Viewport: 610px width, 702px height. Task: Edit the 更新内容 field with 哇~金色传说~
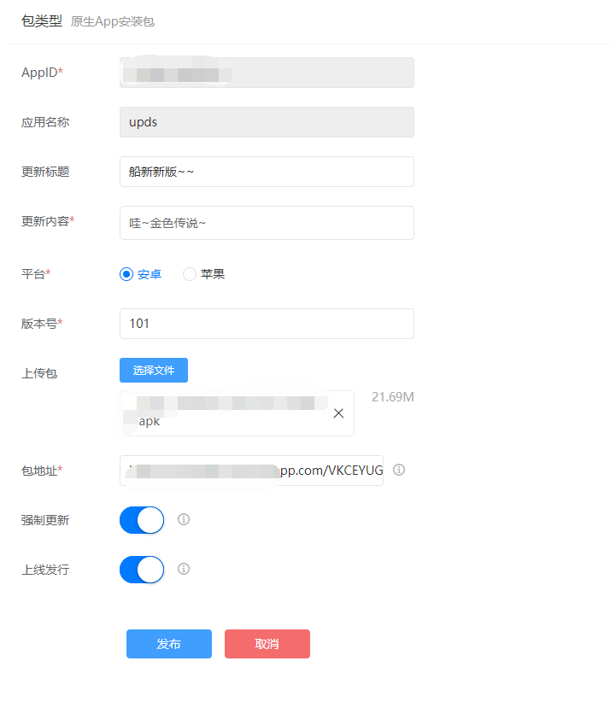267,223
